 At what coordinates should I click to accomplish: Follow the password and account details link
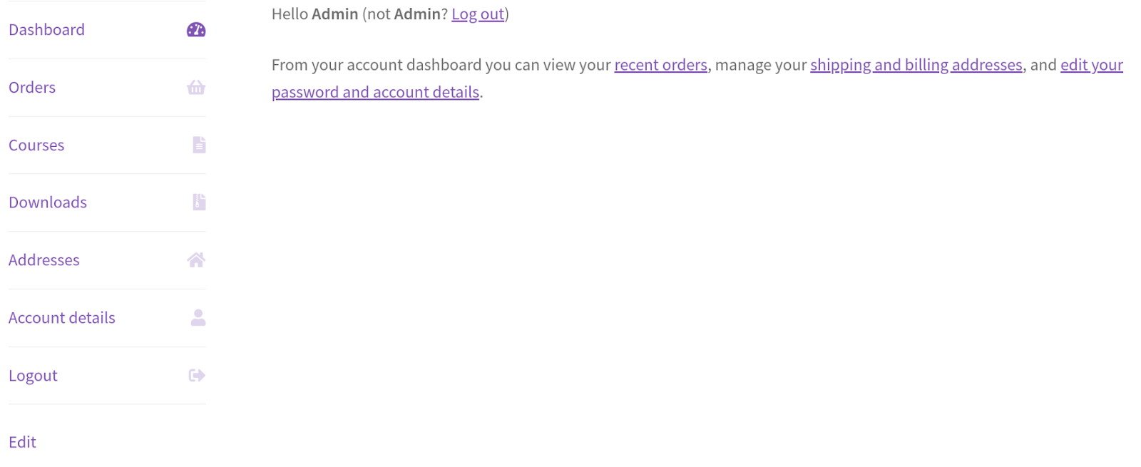(375, 93)
